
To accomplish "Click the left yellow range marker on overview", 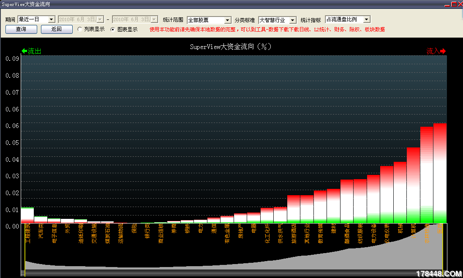I will [25, 249].
